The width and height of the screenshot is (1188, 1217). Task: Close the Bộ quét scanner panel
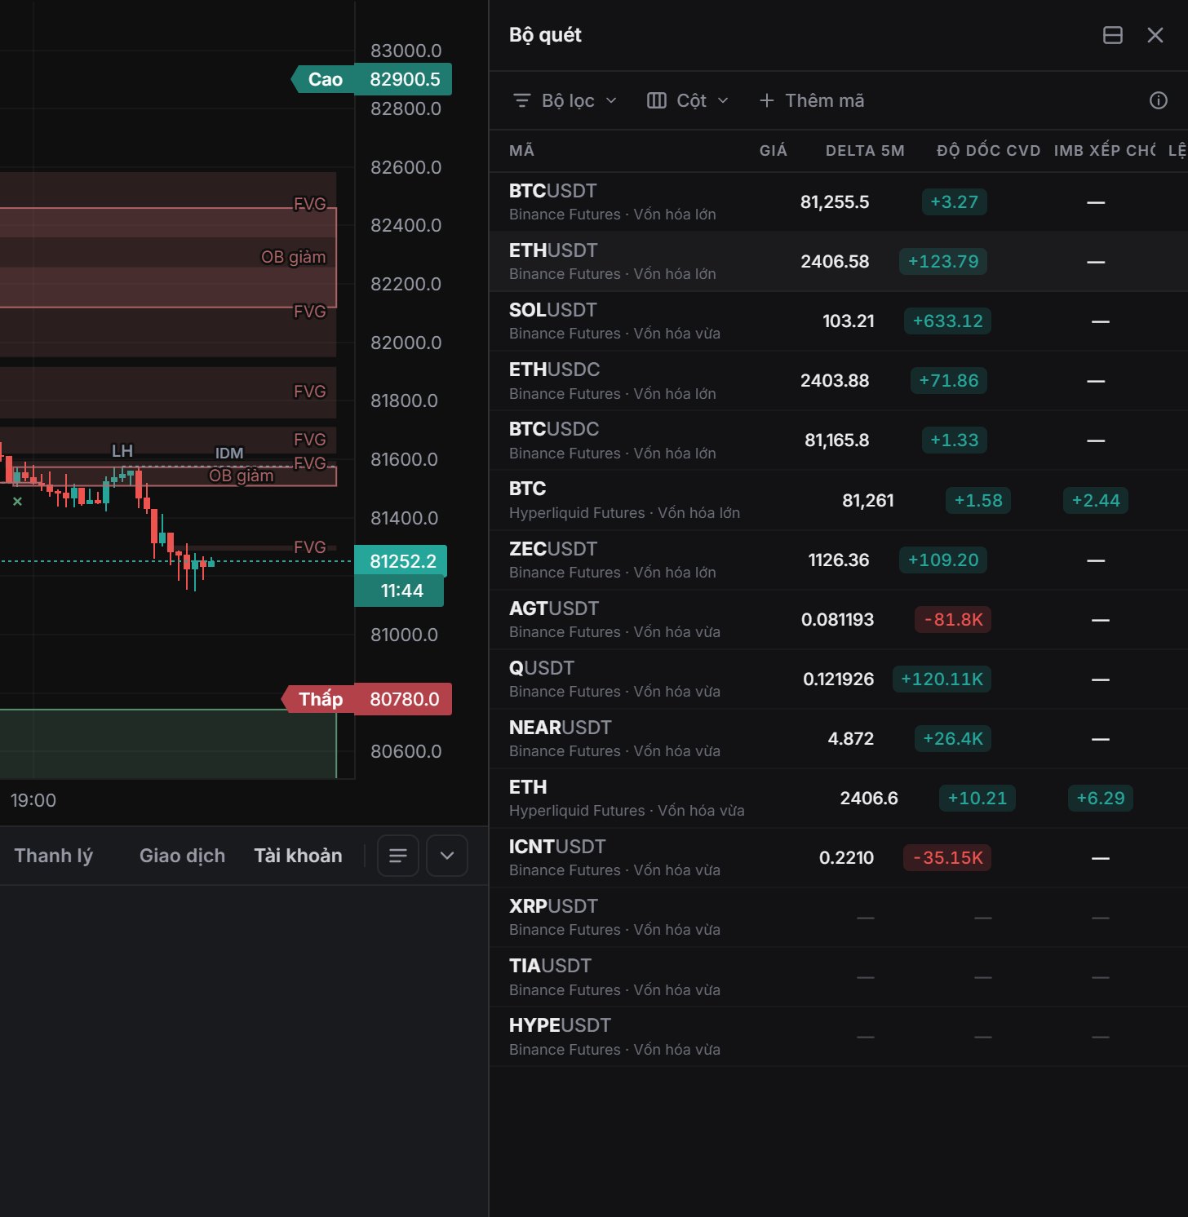point(1155,35)
